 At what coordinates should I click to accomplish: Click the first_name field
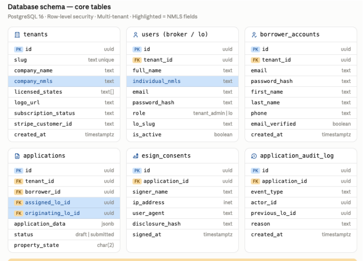pyautogui.click(x=301, y=92)
